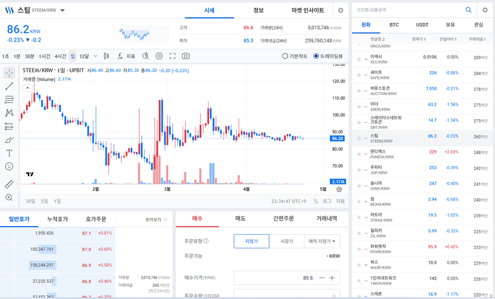
Task: Take a chart snapshot with camera icon
Action: point(186,56)
